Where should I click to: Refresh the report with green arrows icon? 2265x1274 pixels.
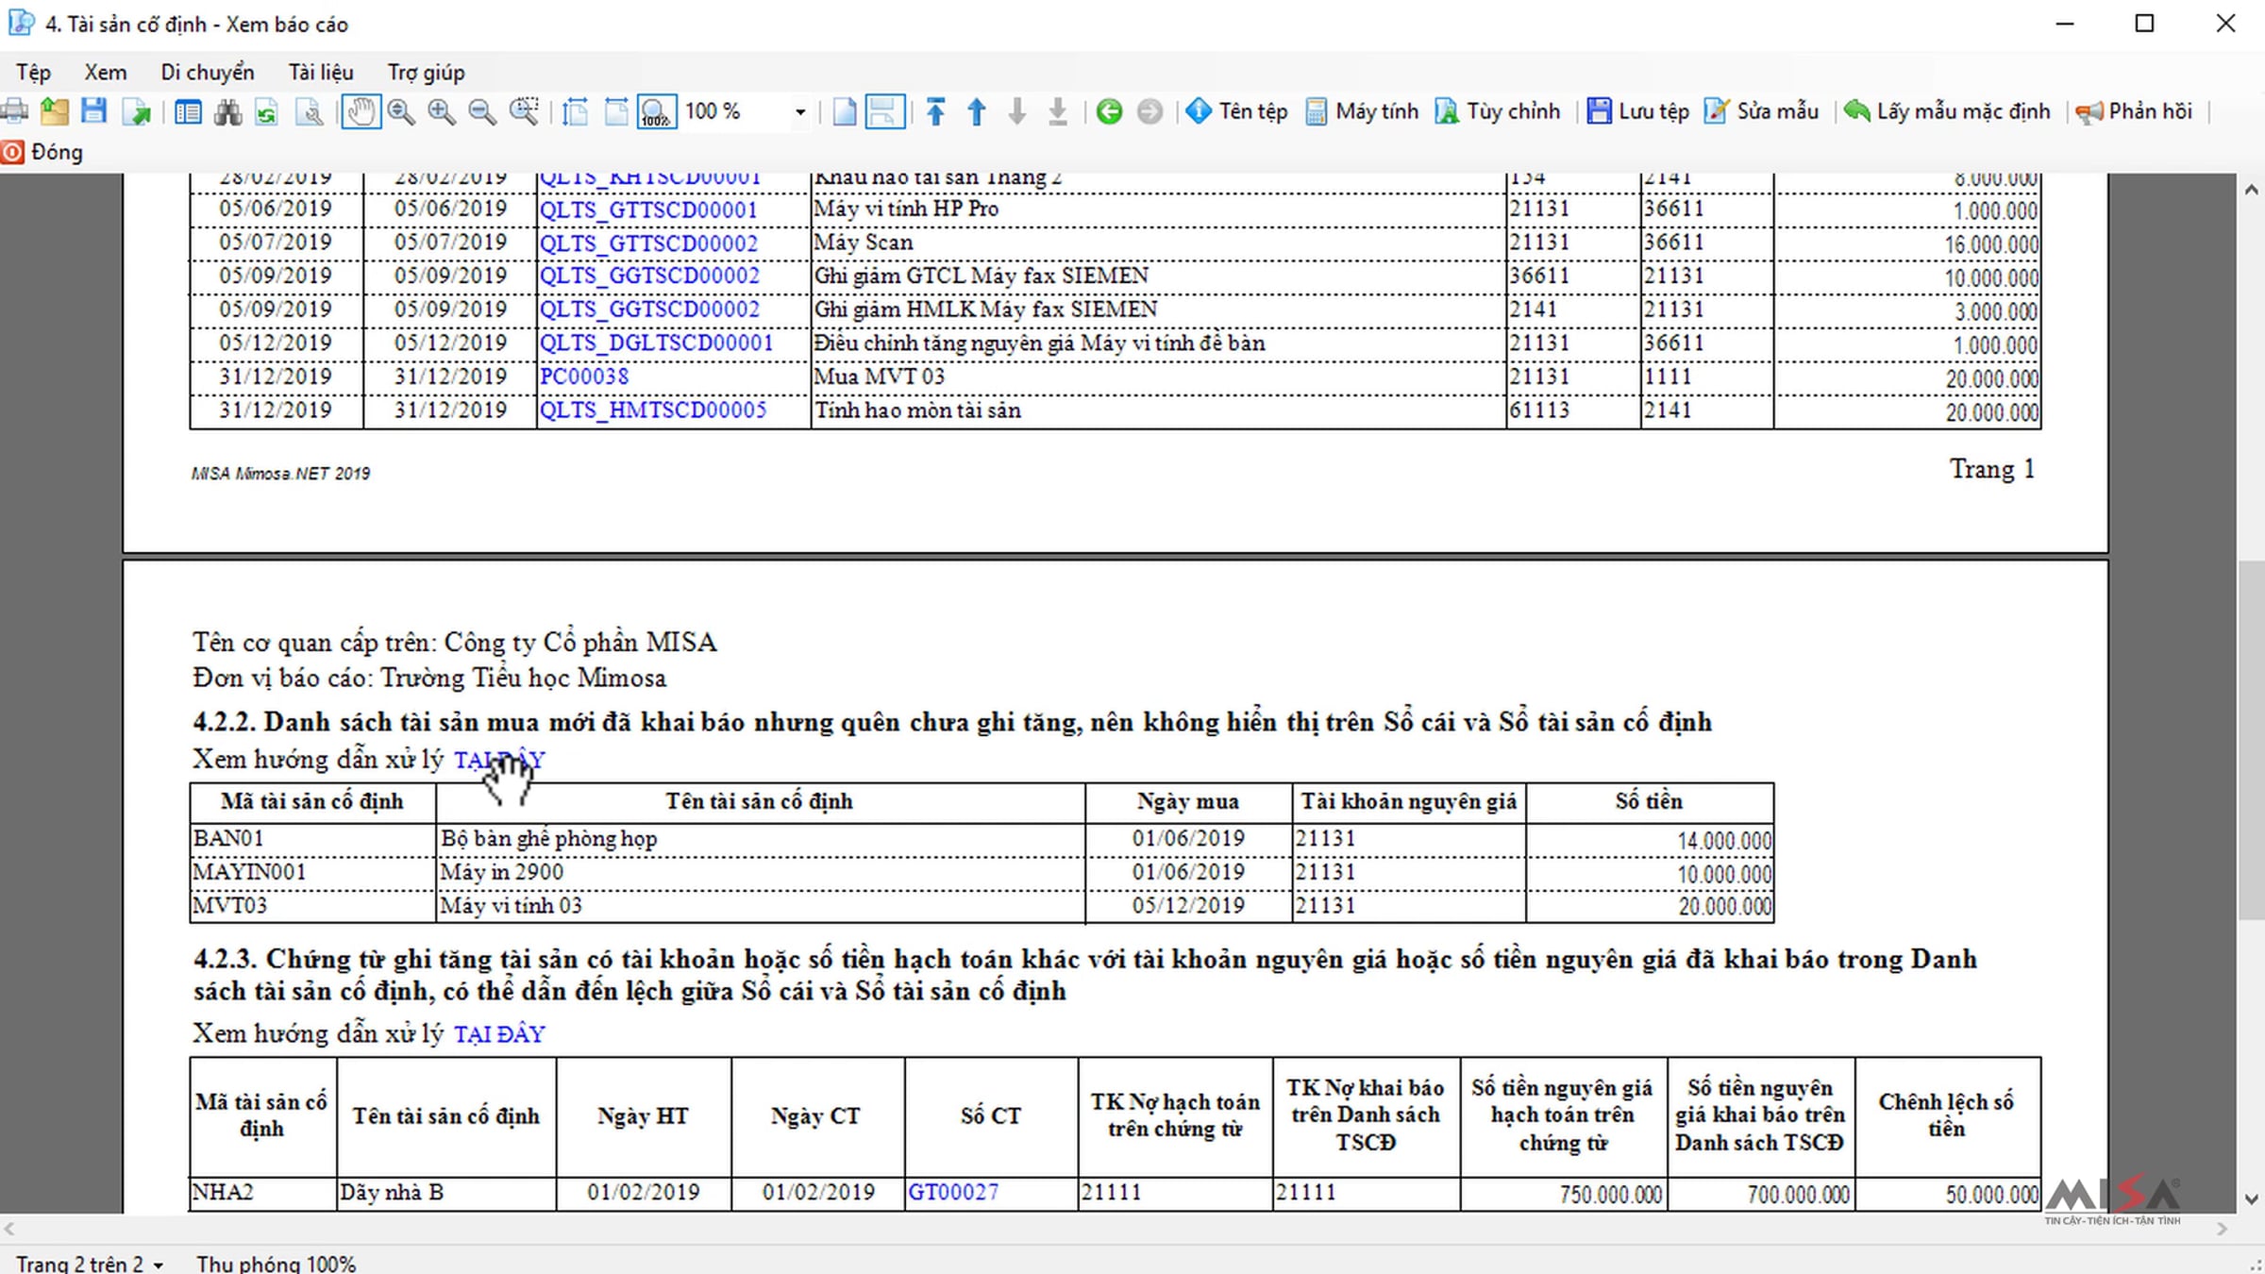267,111
